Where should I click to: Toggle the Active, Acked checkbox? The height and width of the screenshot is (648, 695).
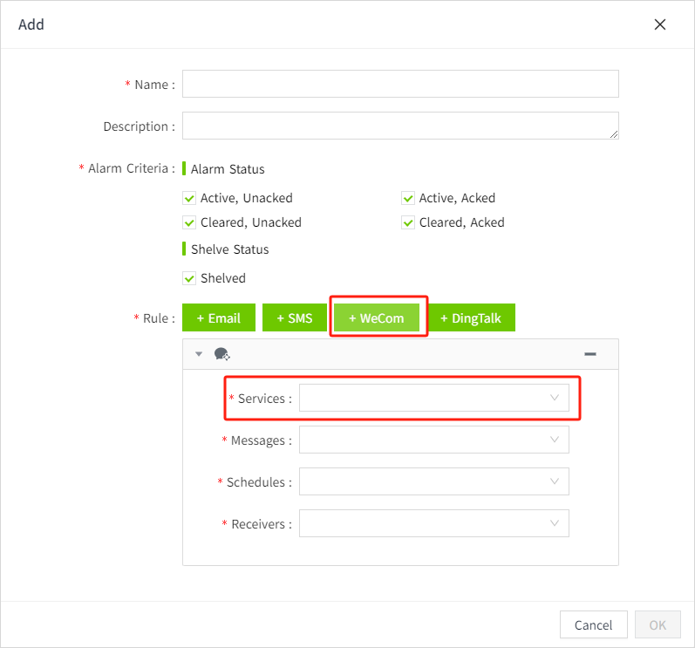click(408, 198)
